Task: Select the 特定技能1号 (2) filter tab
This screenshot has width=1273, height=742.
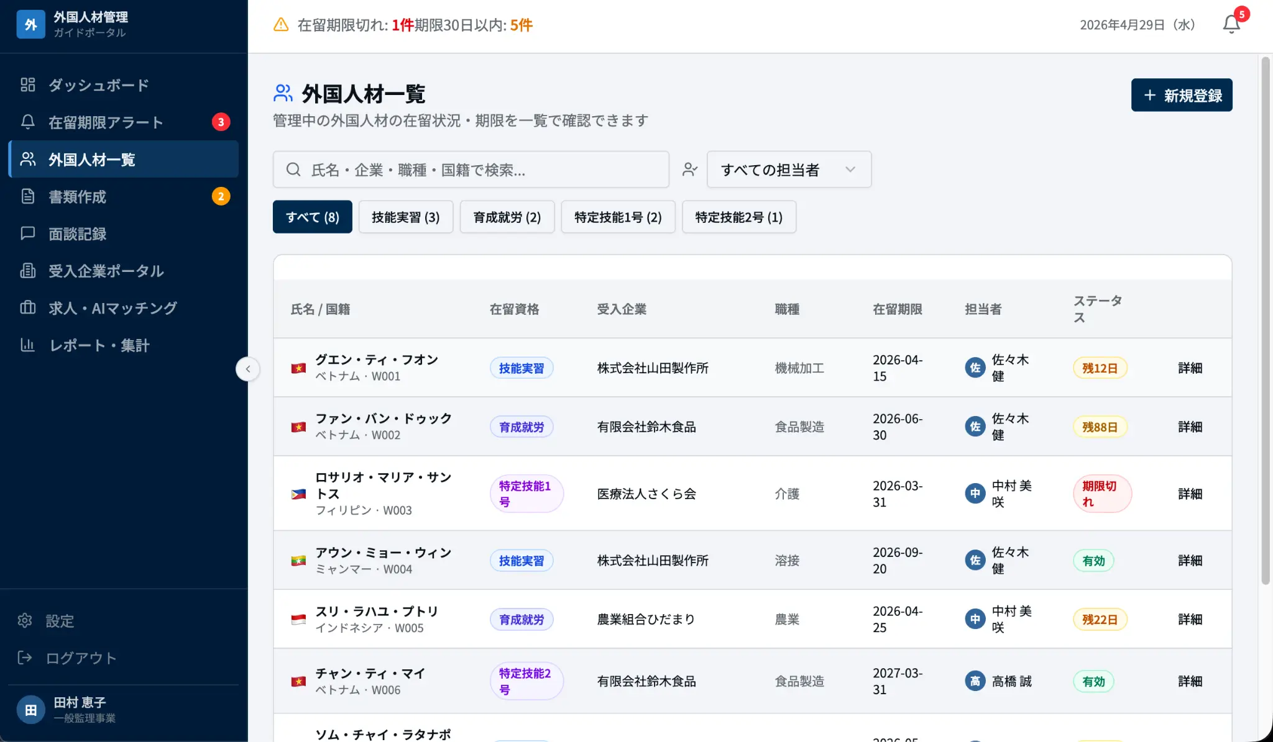Action: (x=618, y=217)
